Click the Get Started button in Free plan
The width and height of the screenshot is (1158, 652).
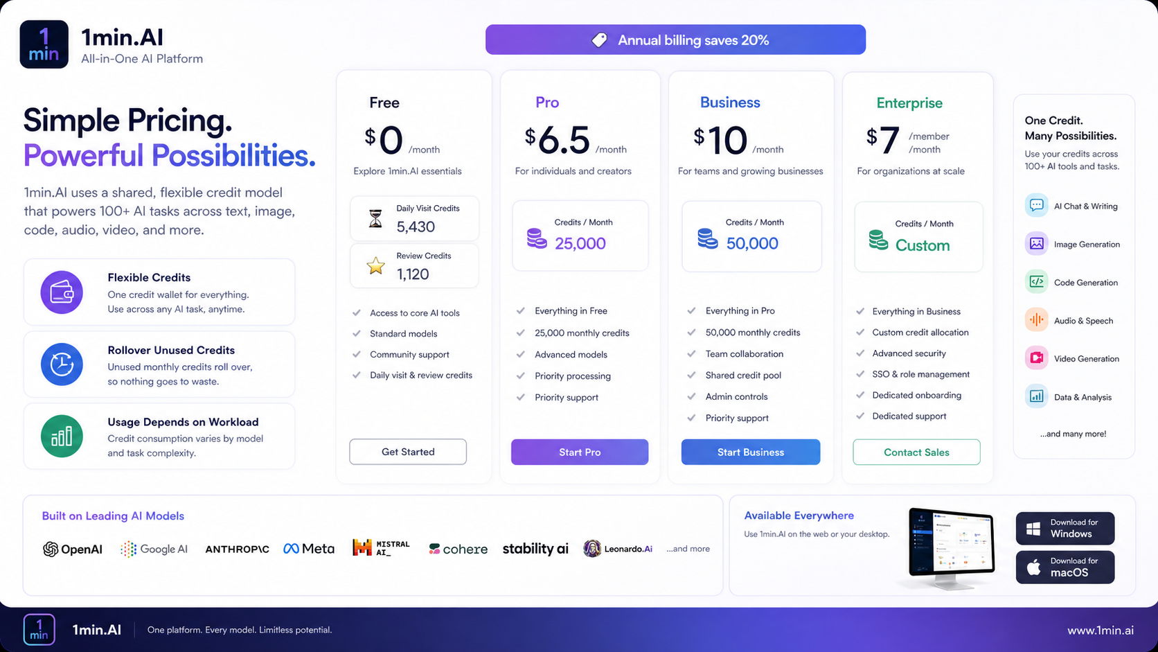(408, 452)
